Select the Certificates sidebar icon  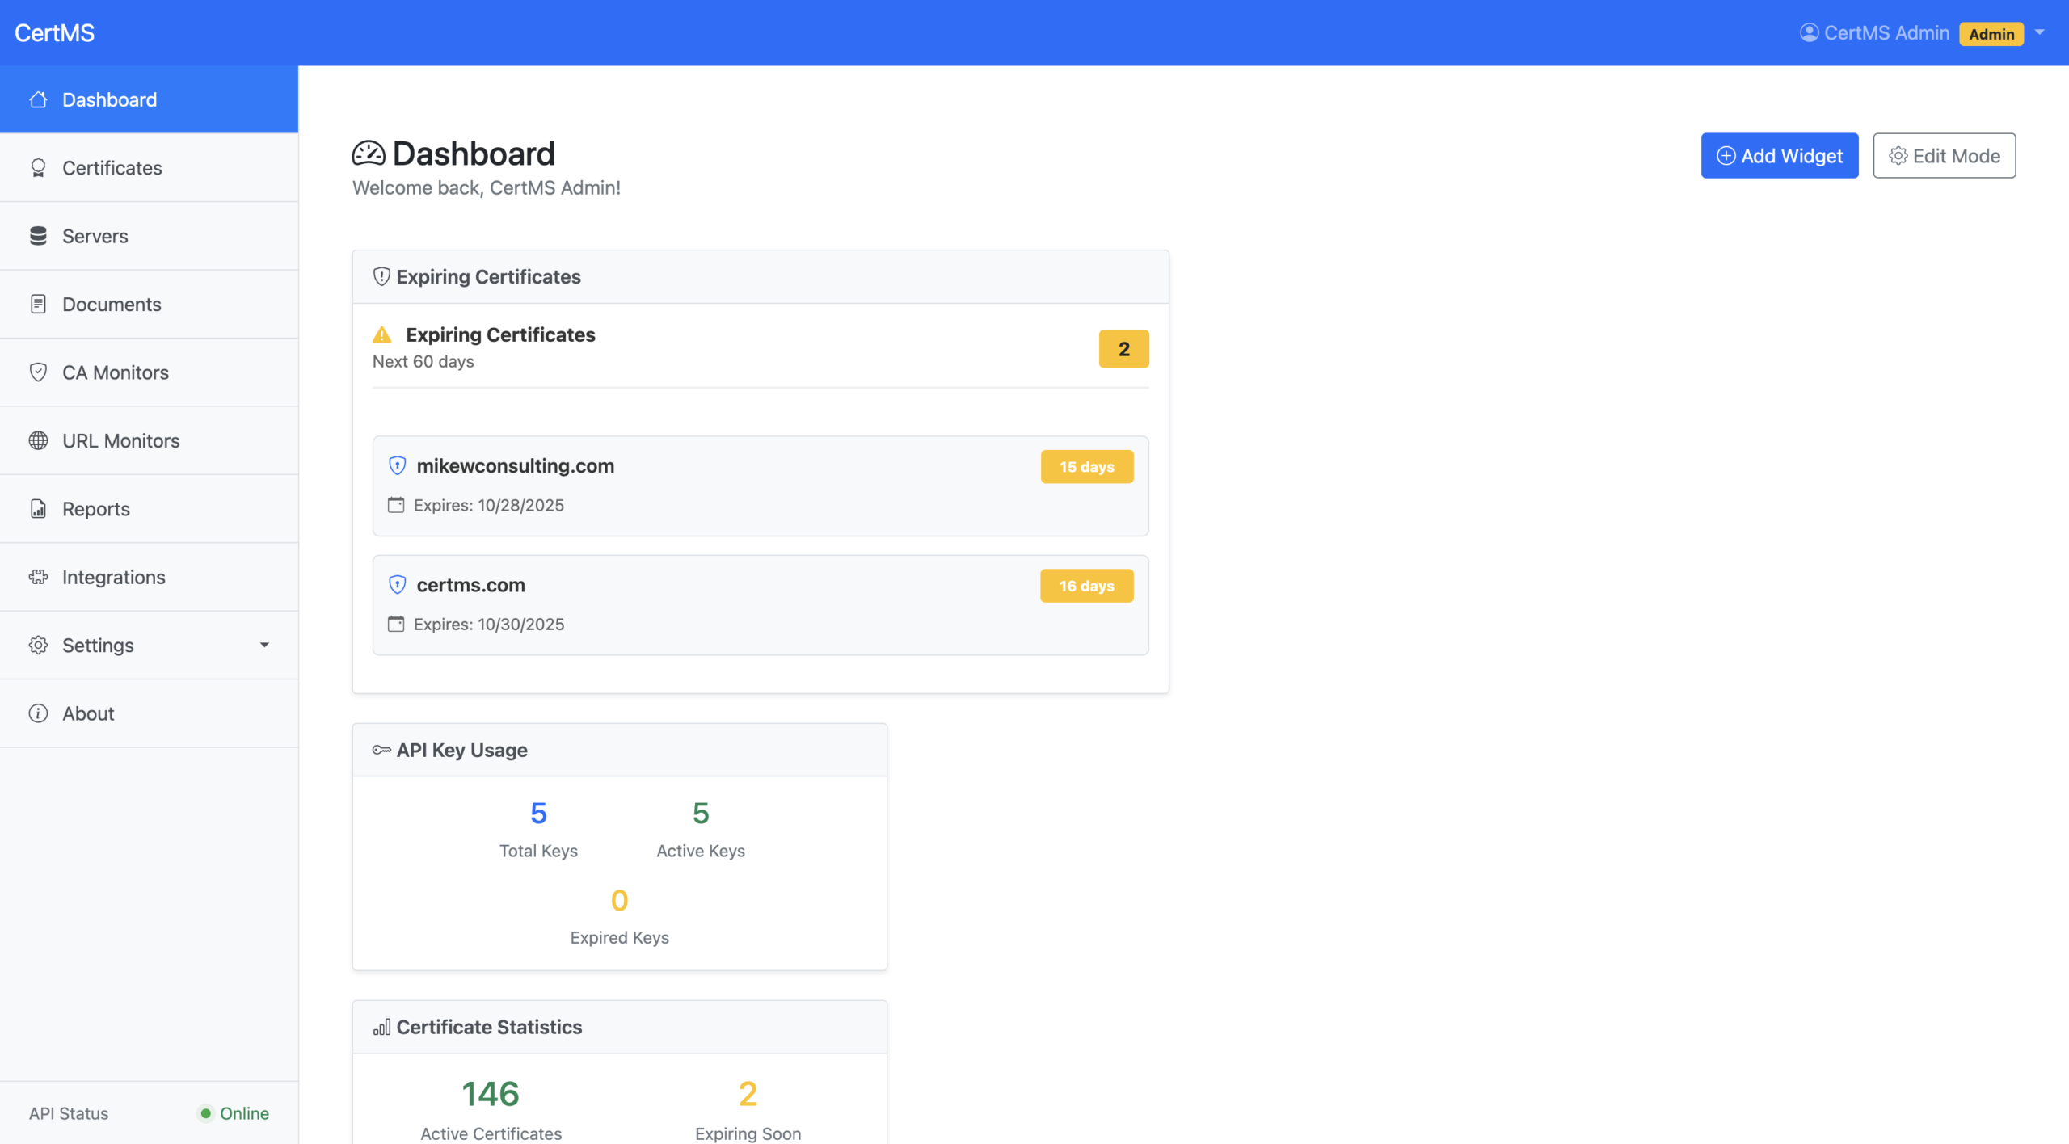[39, 167]
